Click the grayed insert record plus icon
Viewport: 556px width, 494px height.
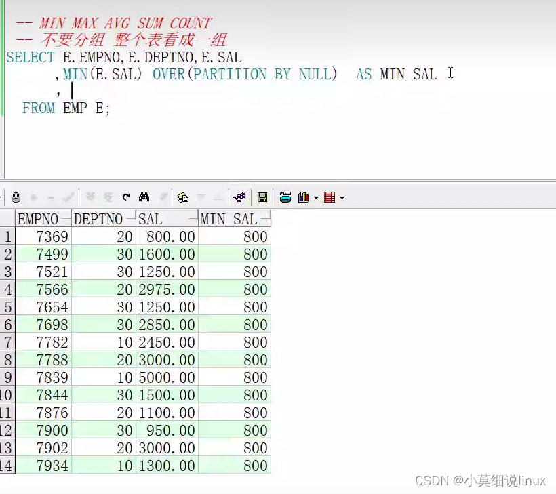coord(34,197)
